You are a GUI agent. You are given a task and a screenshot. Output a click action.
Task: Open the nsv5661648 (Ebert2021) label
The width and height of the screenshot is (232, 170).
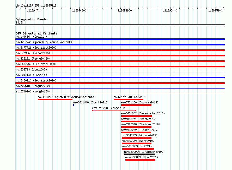tap(90, 102)
